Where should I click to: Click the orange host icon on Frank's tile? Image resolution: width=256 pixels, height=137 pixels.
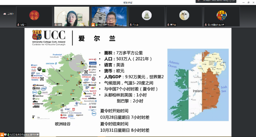[x=93, y=25]
